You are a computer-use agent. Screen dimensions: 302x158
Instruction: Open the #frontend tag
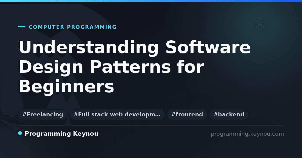[x=187, y=115]
